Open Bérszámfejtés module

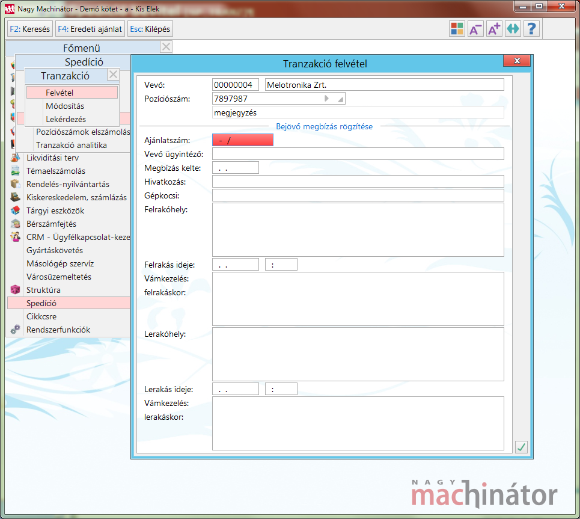52,224
